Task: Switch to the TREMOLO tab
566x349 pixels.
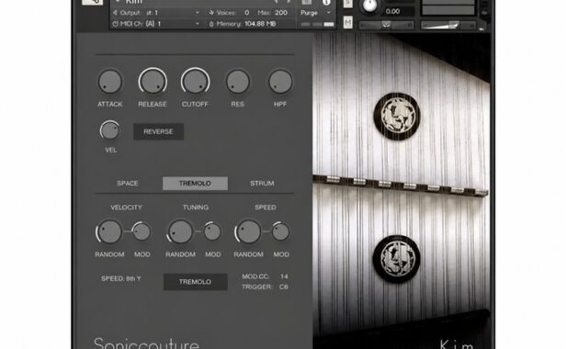Action: coord(195,184)
